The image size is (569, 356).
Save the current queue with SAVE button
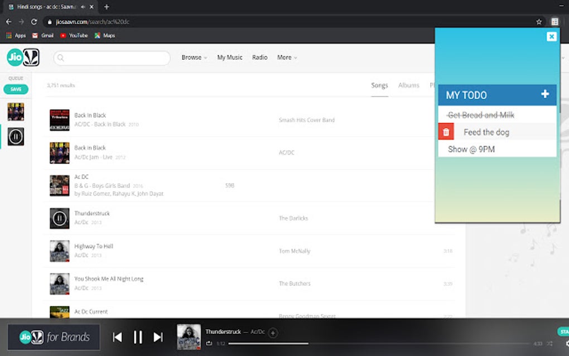[16, 89]
